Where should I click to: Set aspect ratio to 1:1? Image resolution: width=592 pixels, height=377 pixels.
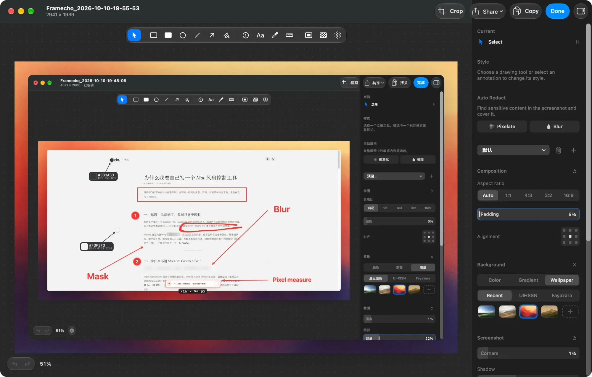tap(508, 195)
